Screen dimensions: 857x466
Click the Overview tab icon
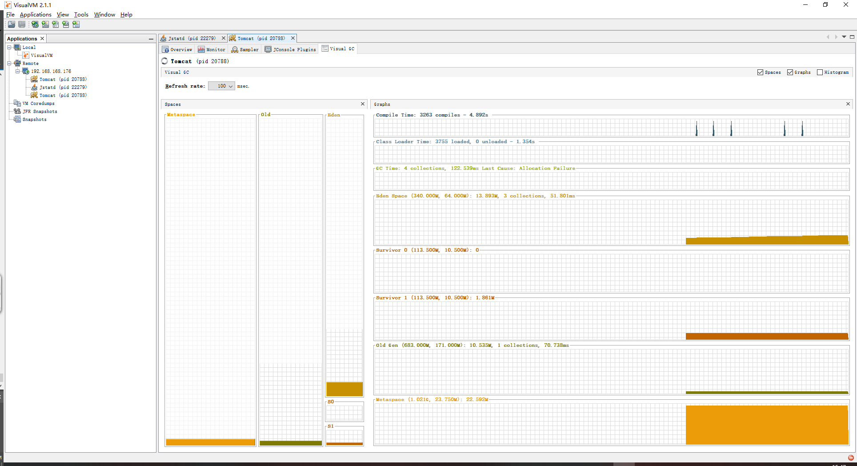point(165,49)
